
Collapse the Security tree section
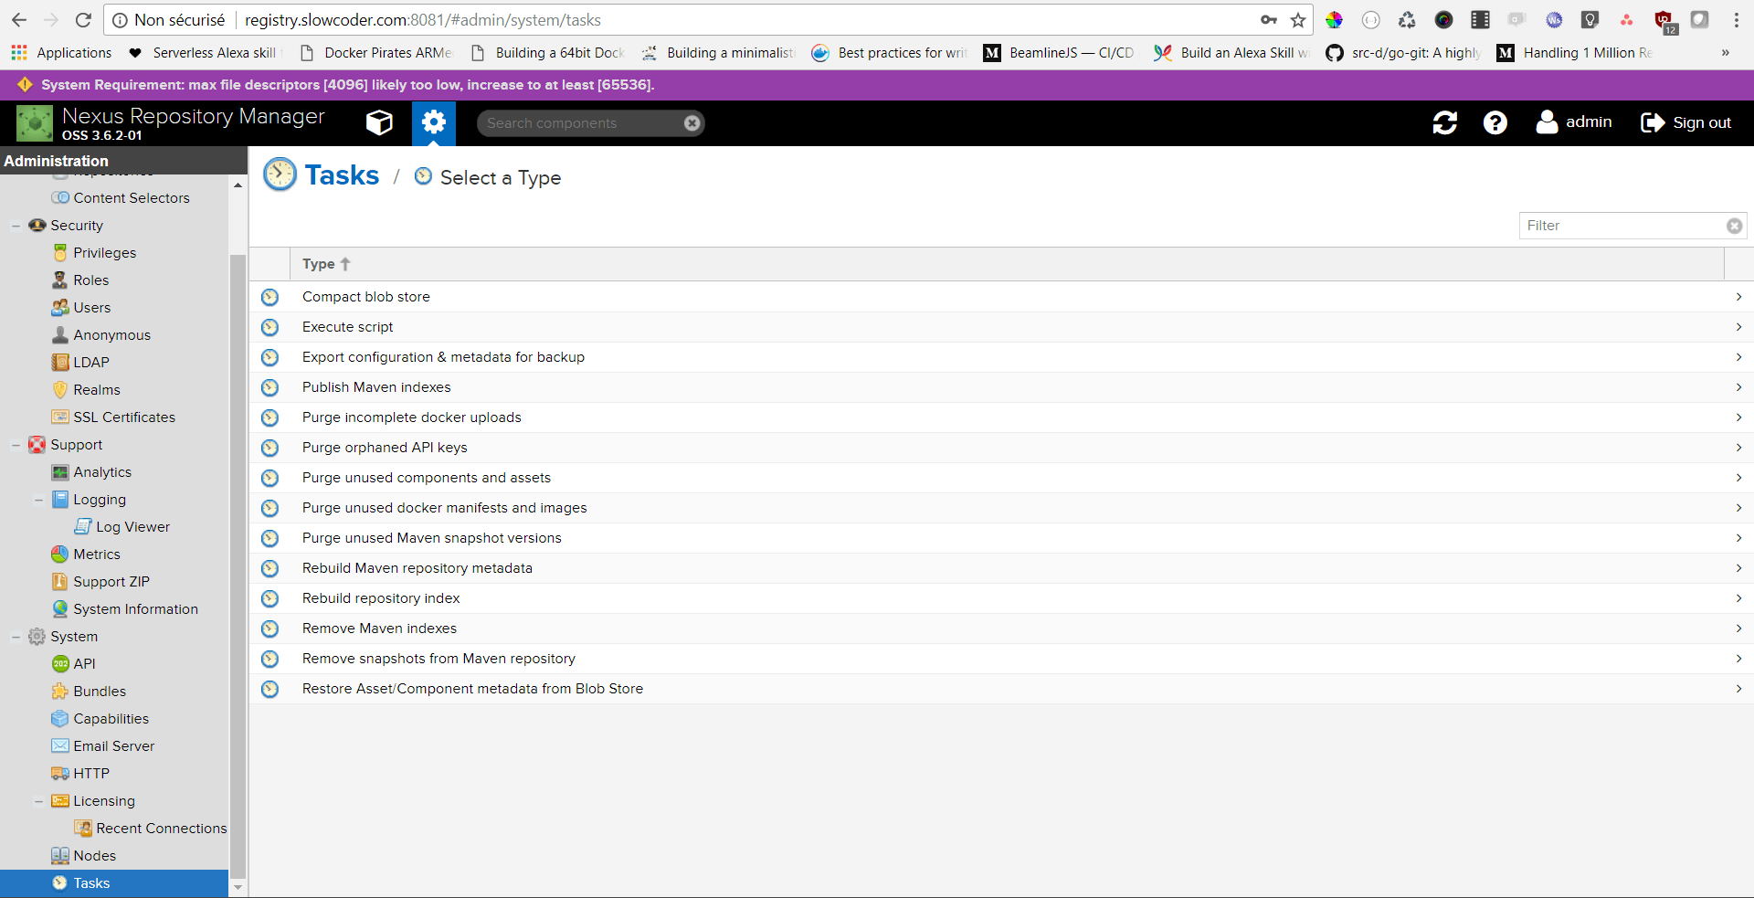(x=16, y=226)
